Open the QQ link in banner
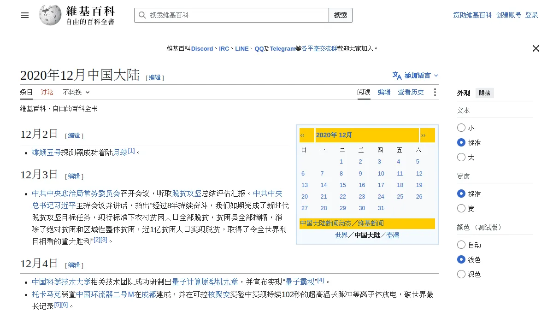 pos(259,48)
